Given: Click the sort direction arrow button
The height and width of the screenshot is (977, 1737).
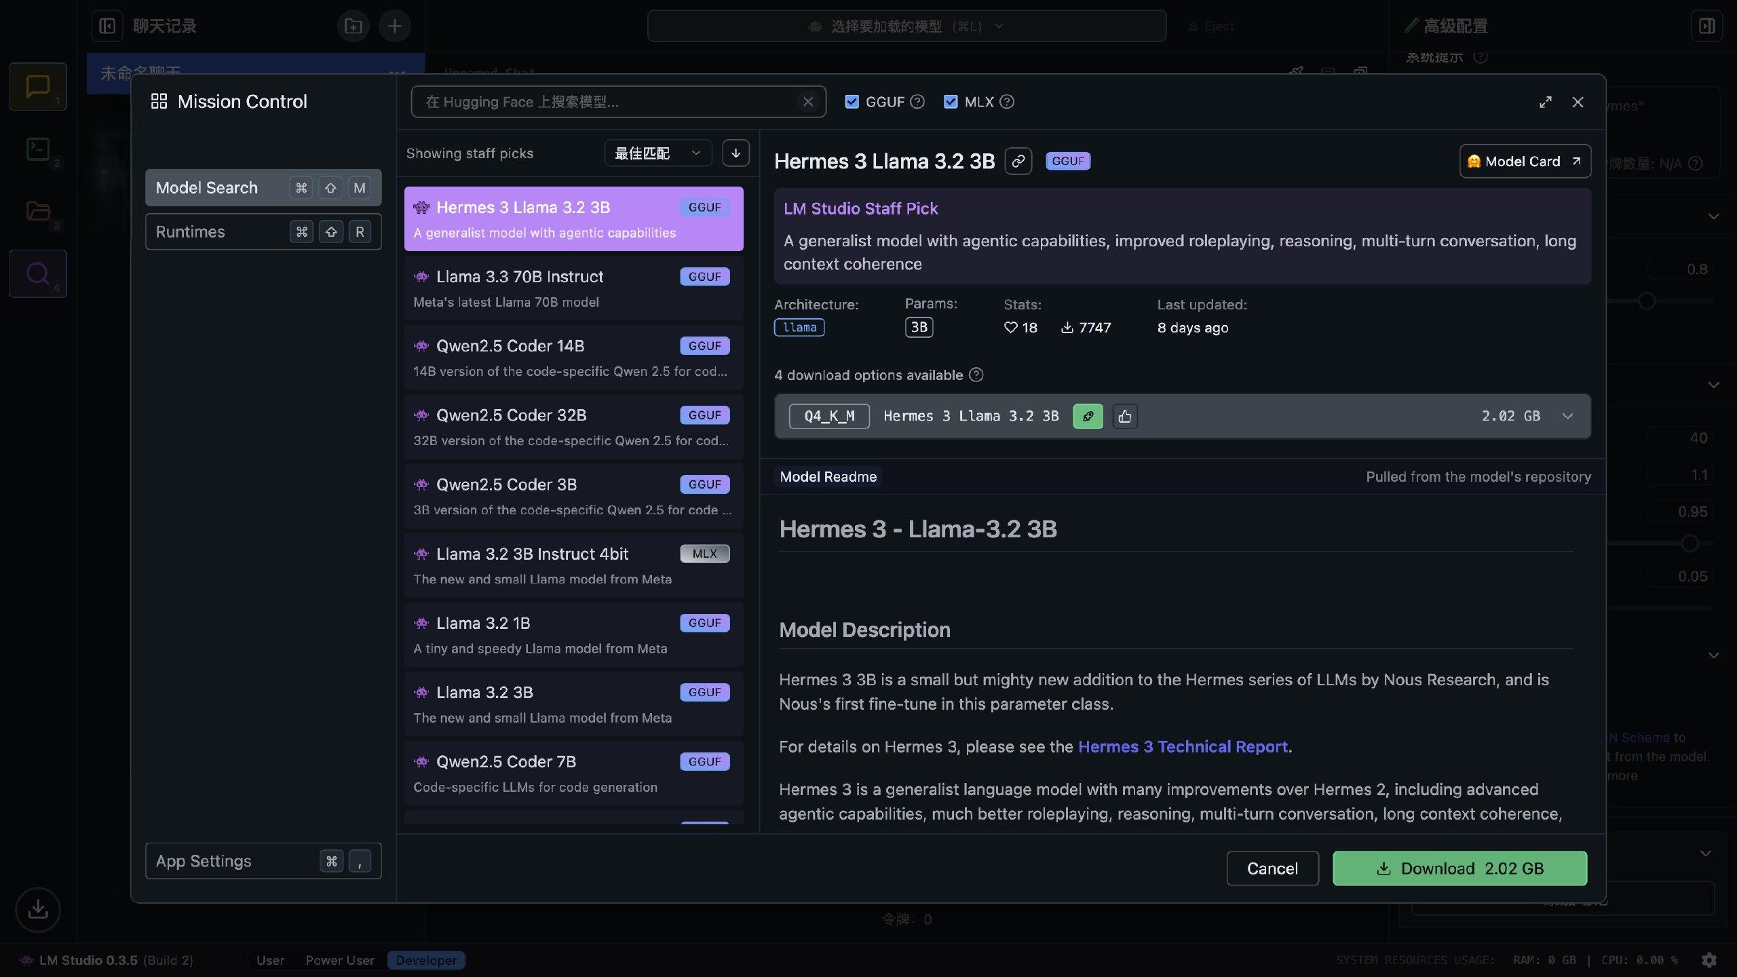Looking at the screenshot, I should coord(736,153).
